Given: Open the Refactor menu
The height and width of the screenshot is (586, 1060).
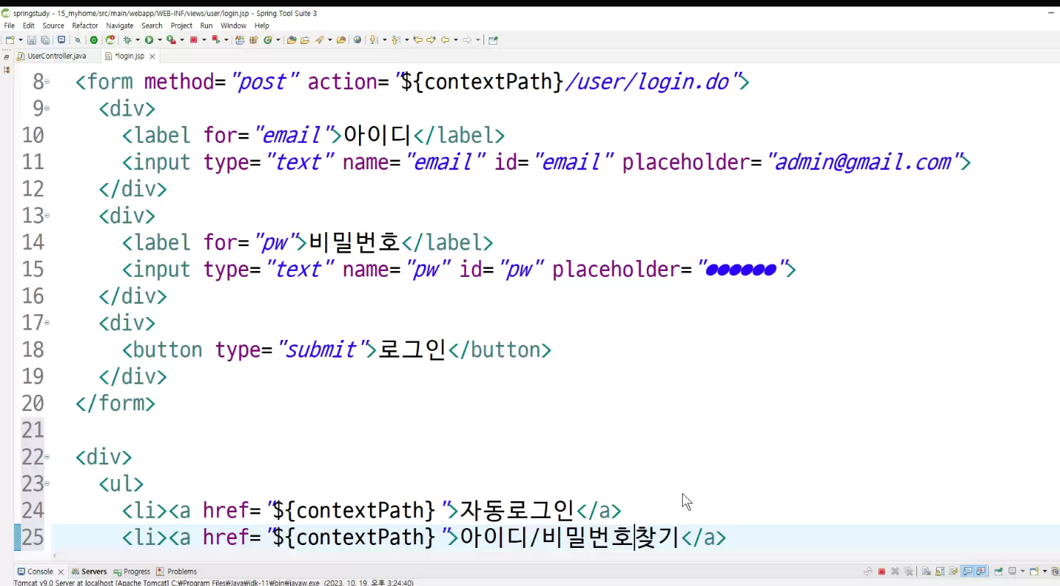Looking at the screenshot, I should coord(85,26).
